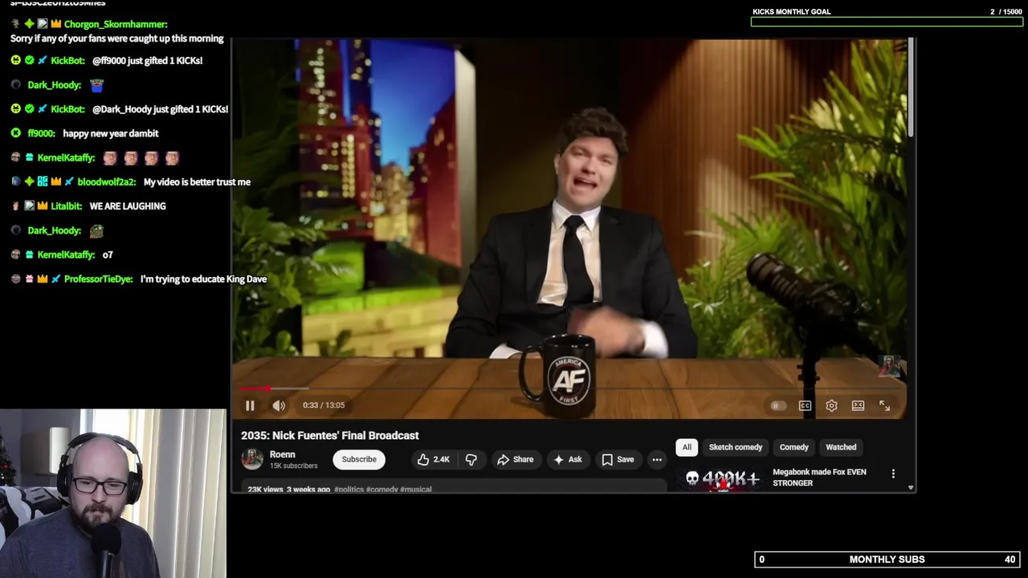Viewport: 1028px width, 578px height.
Task: Open video settings gear
Action: (x=831, y=405)
